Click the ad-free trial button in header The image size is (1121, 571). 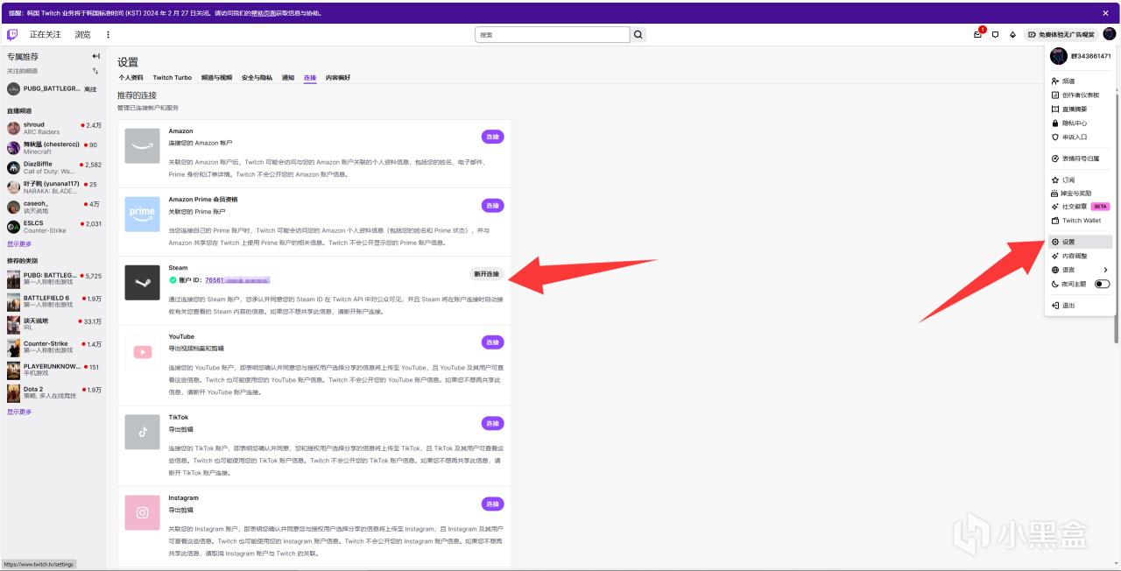(1061, 35)
